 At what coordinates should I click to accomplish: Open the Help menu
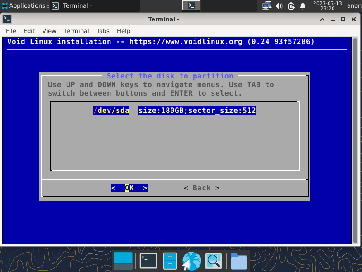click(x=124, y=31)
